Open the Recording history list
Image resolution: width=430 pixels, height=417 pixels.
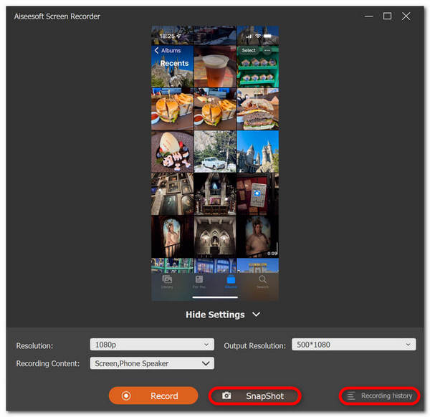[380, 396]
